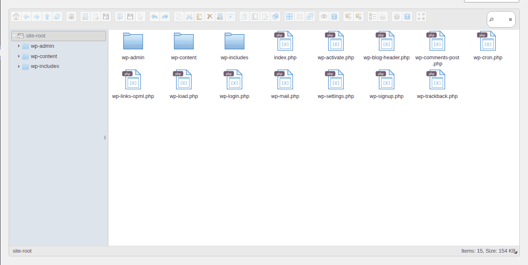The width and height of the screenshot is (528, 265).
Task: Select the wp-links-opml.php file
Action: [133, 84]
